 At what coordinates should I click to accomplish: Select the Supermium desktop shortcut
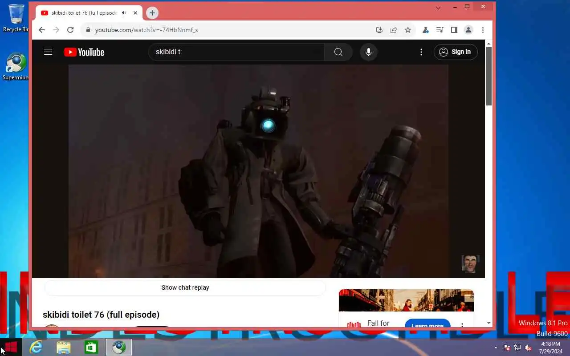pos(16,67)
